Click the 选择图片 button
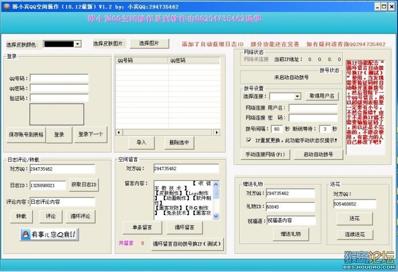398x272 pixels. 149,43
